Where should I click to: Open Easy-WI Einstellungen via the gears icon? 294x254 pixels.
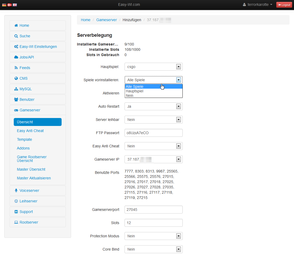click(x=17, y=47)
